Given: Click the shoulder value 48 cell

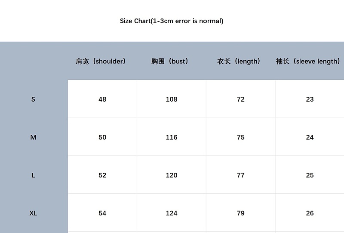Looking at the screenshot, I should click(102, 99).
